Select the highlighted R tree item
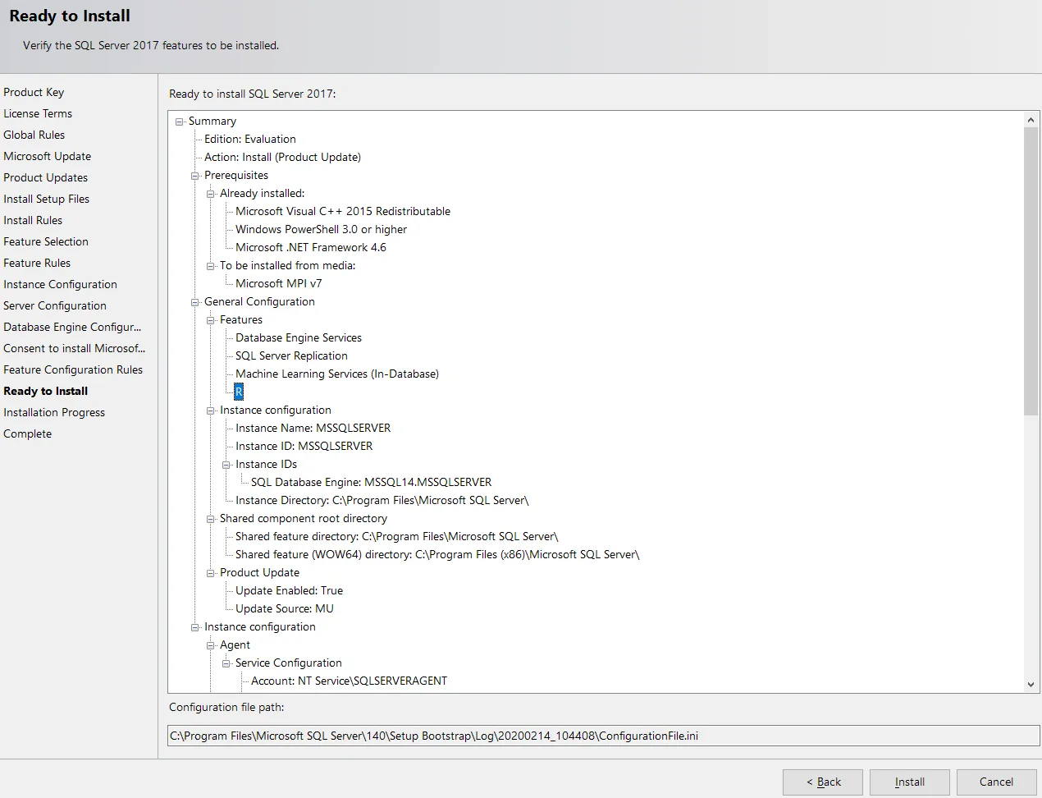The height and width of the screenshot is (798, 1042). tap(239, 392)
